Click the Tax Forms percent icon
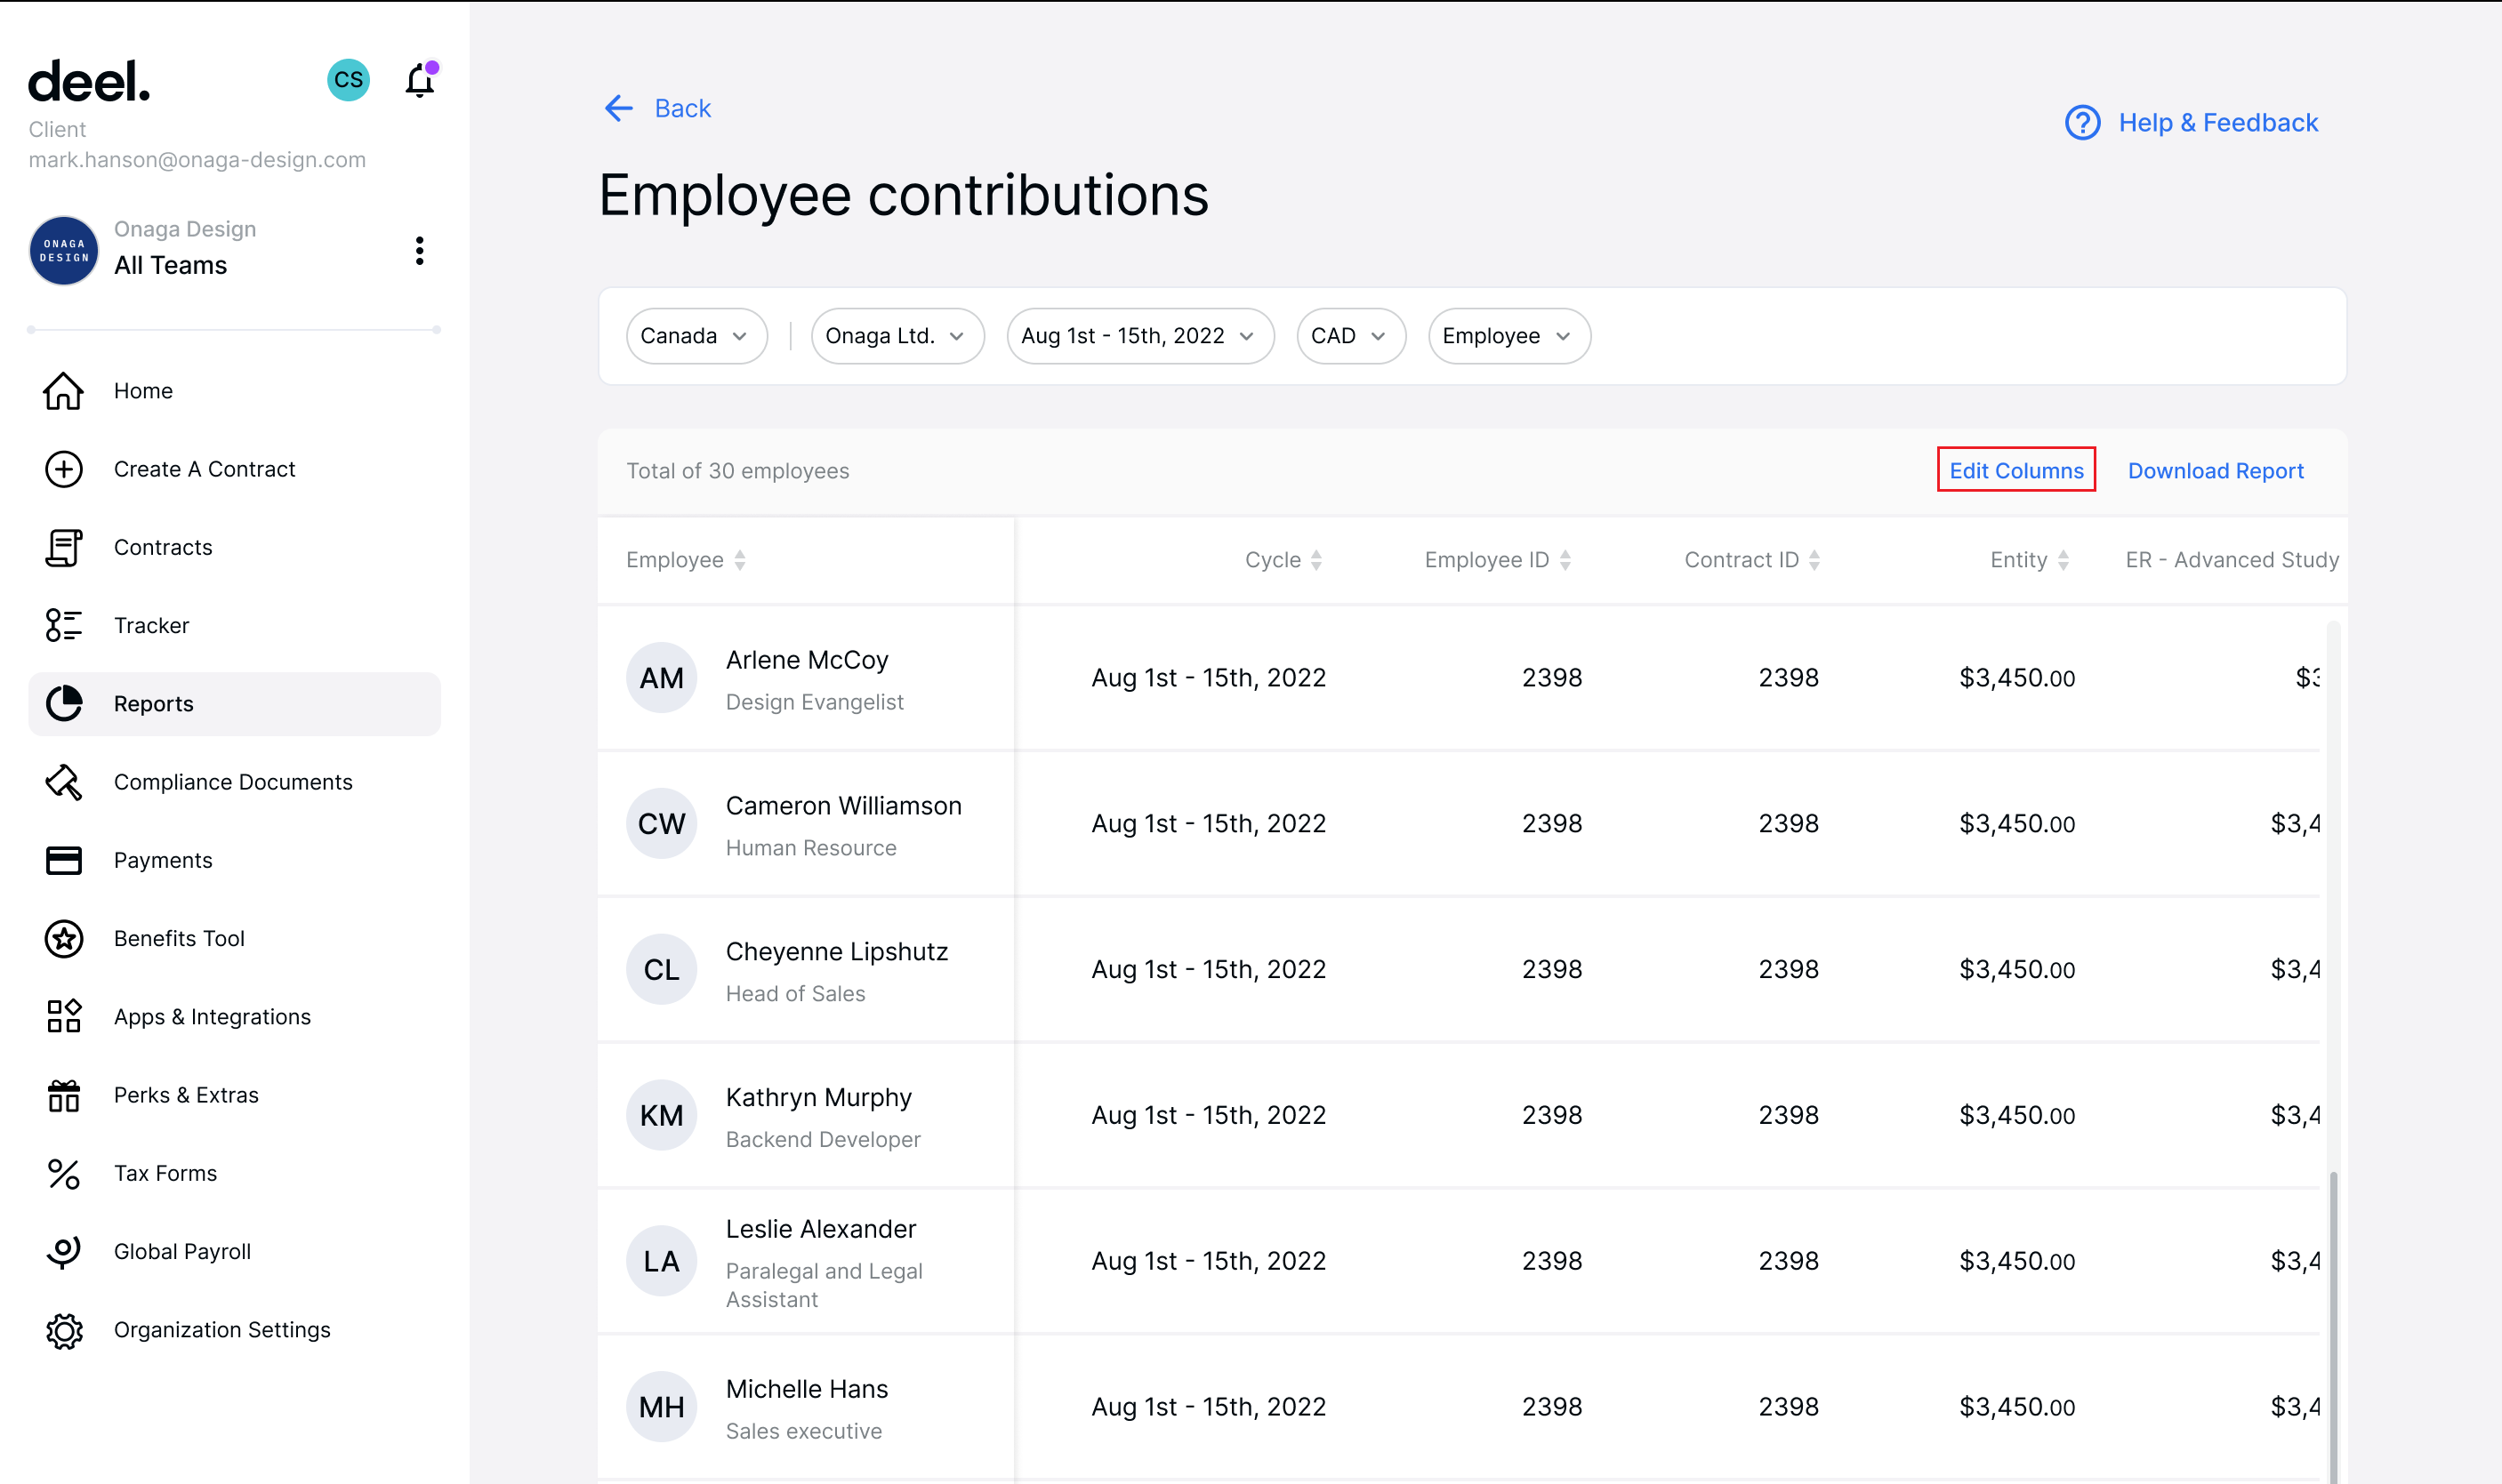The height and width of the screenshot is (1484, 2502). [63, 1173]
